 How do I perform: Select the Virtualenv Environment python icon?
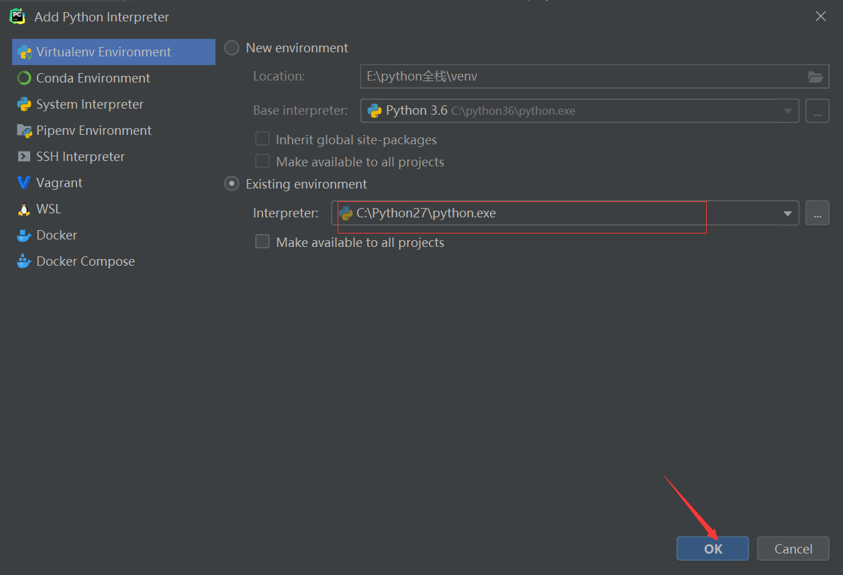tap(24, 52)
